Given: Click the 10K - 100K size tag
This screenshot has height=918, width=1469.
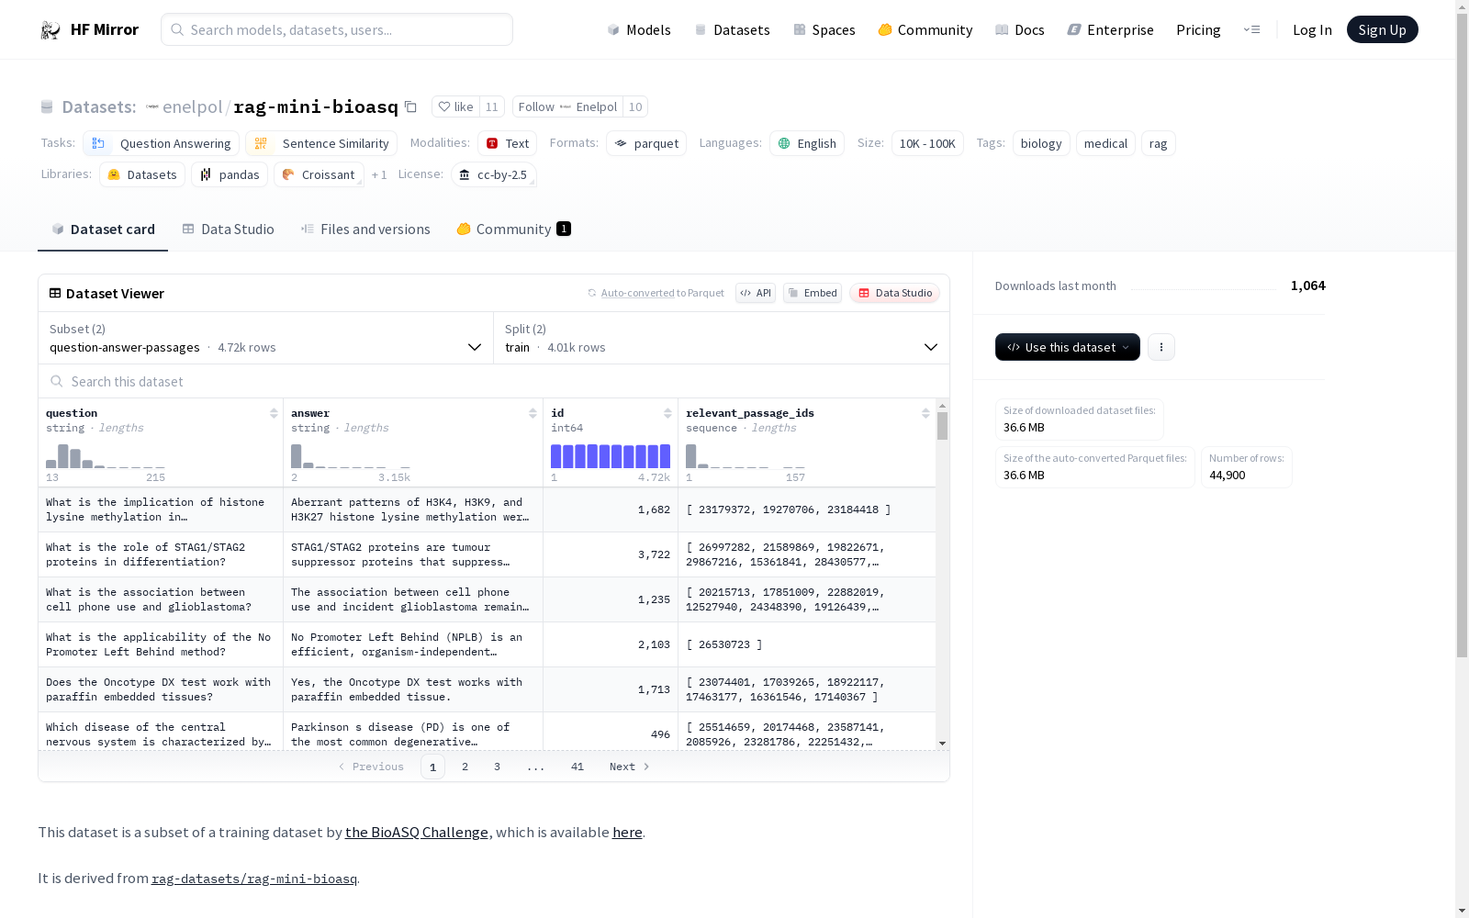Looking at the screenshot, I should pos(927,143).
